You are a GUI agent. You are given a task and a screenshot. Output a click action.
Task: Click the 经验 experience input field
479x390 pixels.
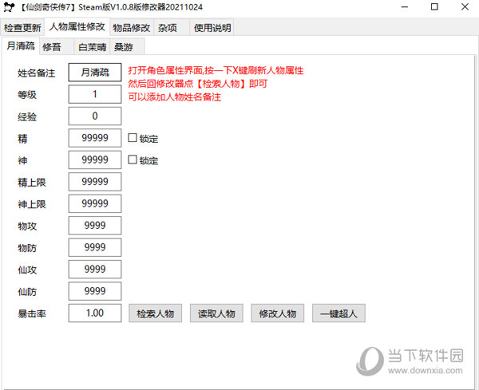pos(95,116)
